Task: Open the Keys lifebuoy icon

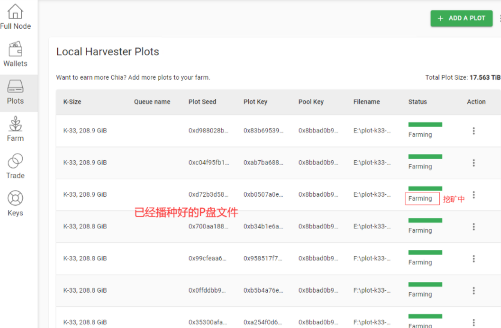Action: 15,198
